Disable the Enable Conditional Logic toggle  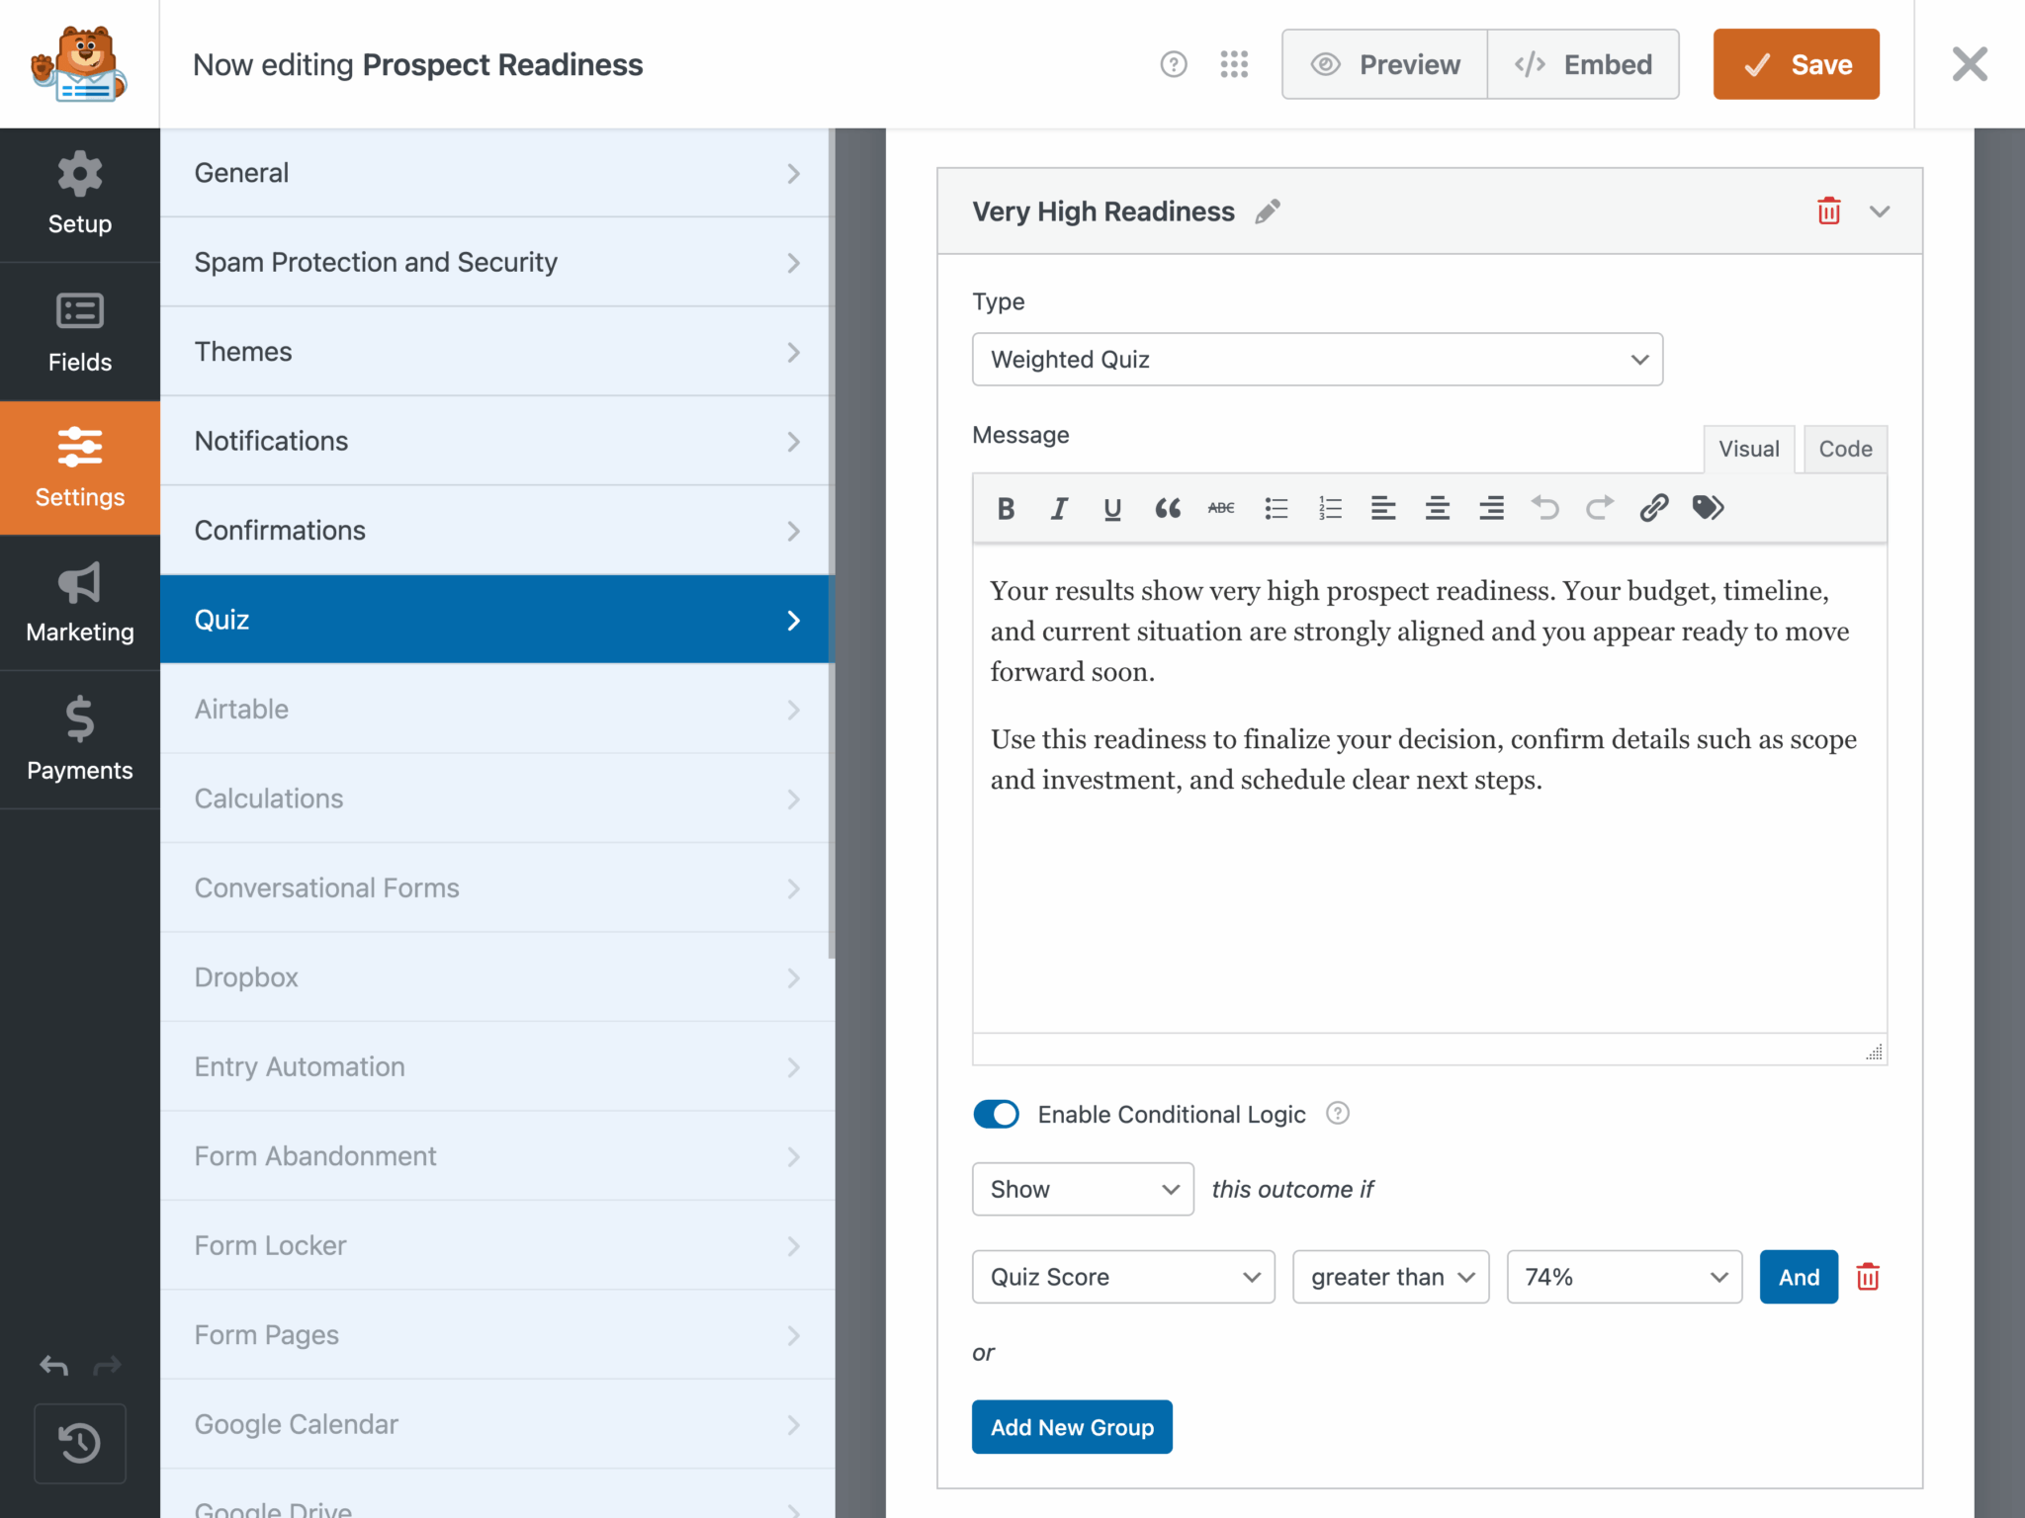[996, 1114]
